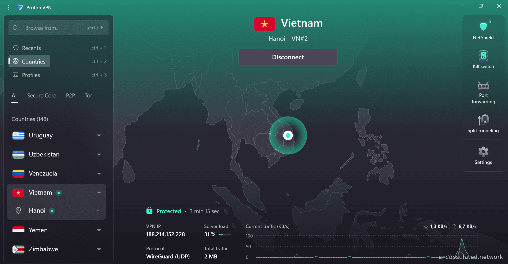Switch to the P2P tab
508x264 pixels.
pyautogui.click(x=70, y=96)
